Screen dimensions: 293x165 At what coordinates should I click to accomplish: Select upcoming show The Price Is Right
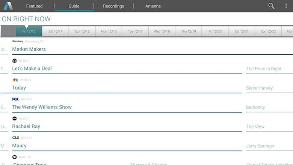pyautogui.click(x=264, y=69)
